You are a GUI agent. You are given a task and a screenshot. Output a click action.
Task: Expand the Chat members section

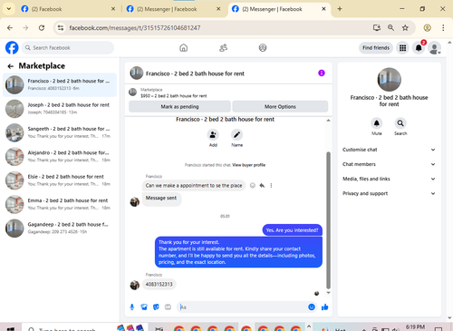[x=389, y=164]
